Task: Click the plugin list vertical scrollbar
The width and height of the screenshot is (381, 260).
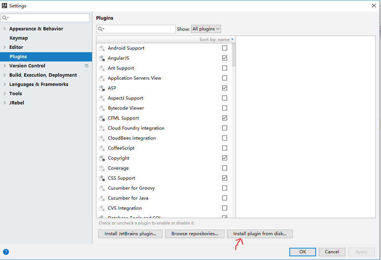Action: (234, 55)
